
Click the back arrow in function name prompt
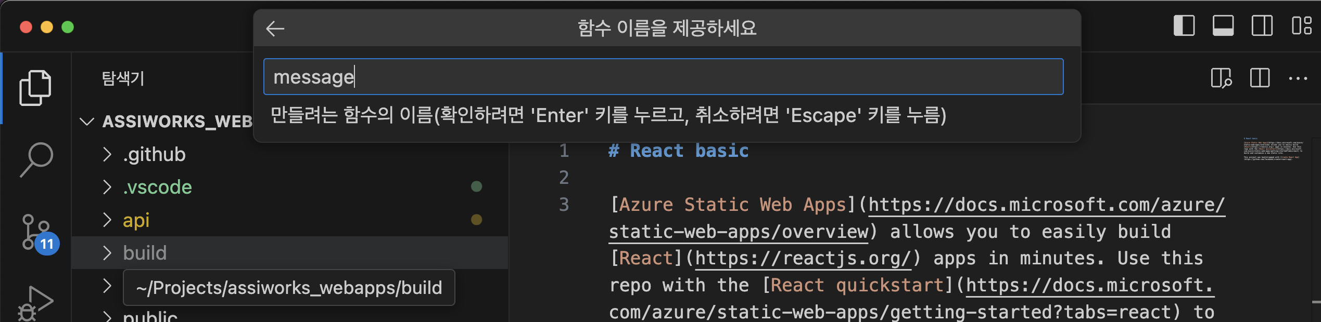pos(275,29)
